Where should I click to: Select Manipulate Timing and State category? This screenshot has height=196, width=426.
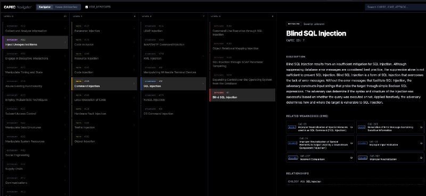35,70
